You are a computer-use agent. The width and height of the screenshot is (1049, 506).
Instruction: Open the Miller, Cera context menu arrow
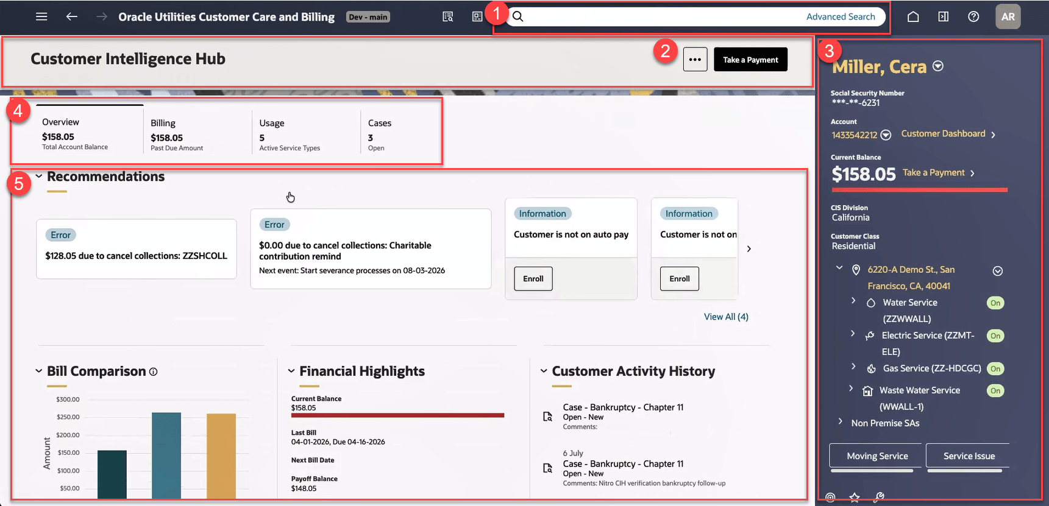pyautogui.click(x=938, y=66)
